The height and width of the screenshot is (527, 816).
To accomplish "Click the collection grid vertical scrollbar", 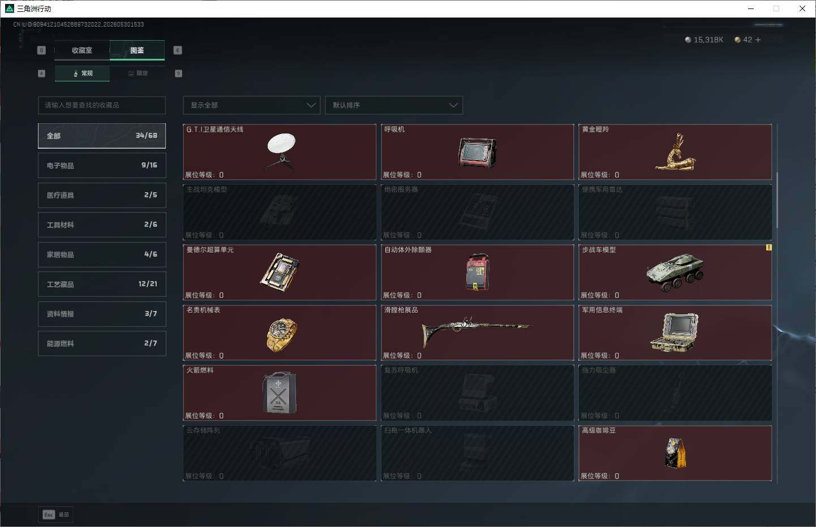I will click(777, 201).
